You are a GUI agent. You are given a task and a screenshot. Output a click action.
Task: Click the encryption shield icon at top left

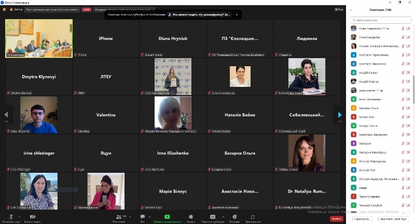click(4, 9)
